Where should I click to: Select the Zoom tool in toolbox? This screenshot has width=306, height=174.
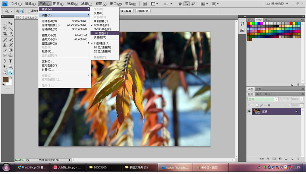pos(10,73)
